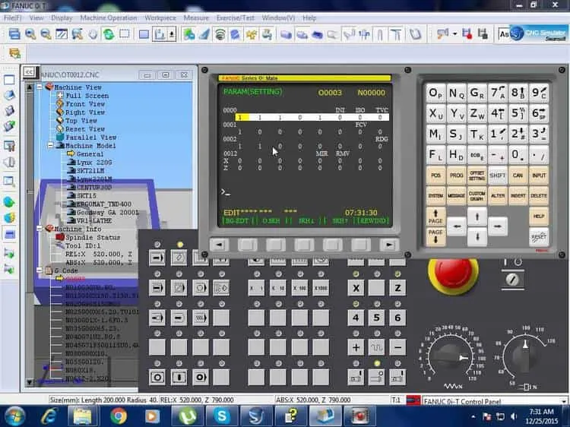Click the spindle speed override dial

coord(524,357)
